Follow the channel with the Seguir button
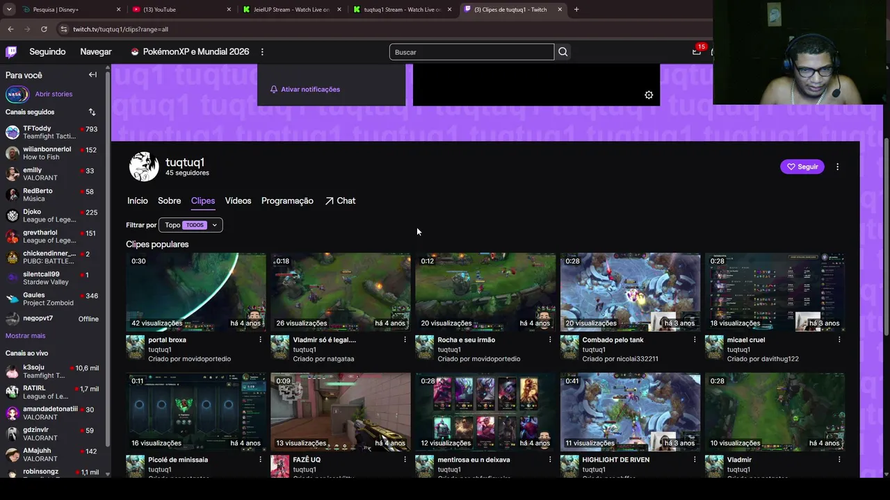The image size is (890, 500). [x=802, y=167]
